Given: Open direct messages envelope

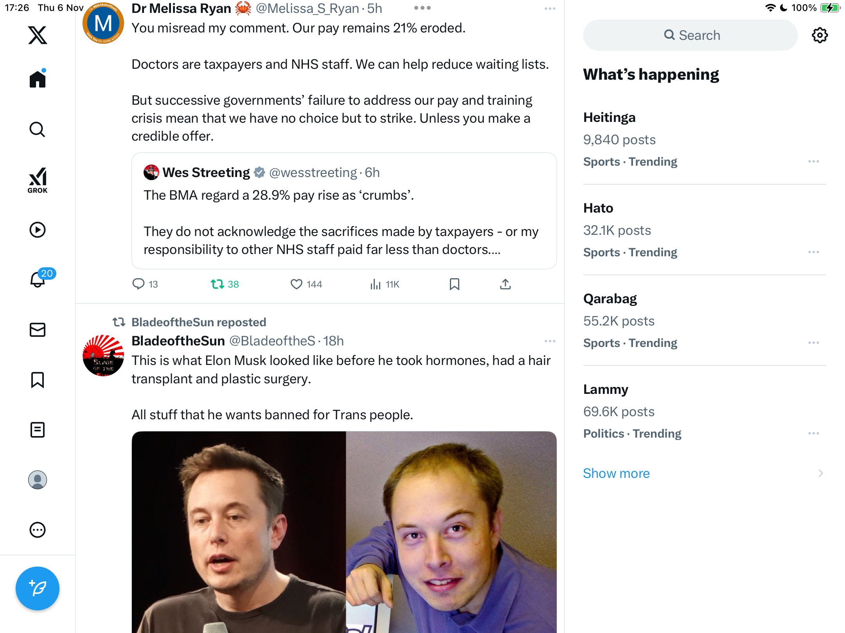Looking at the screenshot, I should point(38,330).
